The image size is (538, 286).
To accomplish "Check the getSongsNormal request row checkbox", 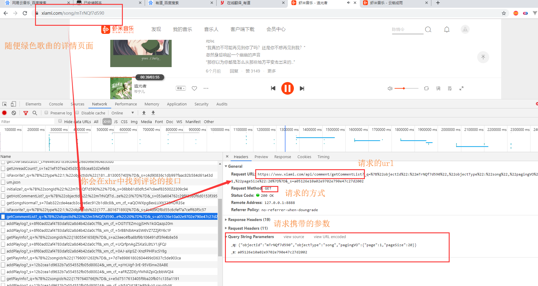I will coord(3,203).
